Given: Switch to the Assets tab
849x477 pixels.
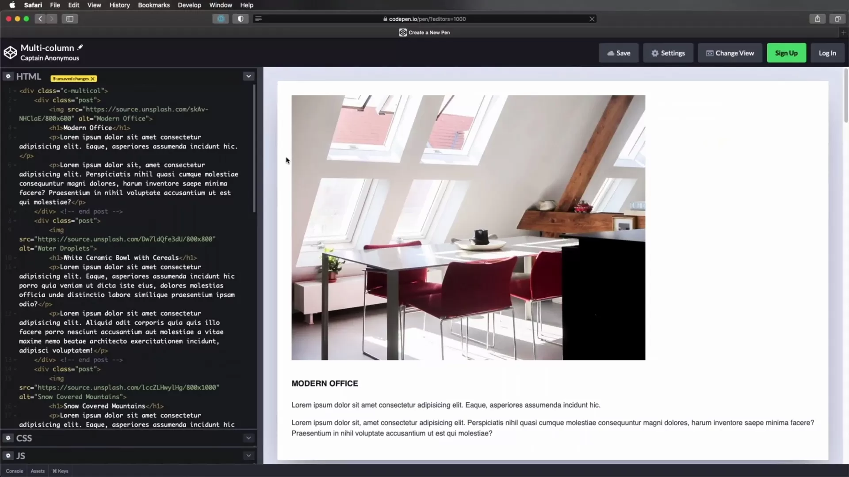Looking at the screenshot, I should (37, 471).
